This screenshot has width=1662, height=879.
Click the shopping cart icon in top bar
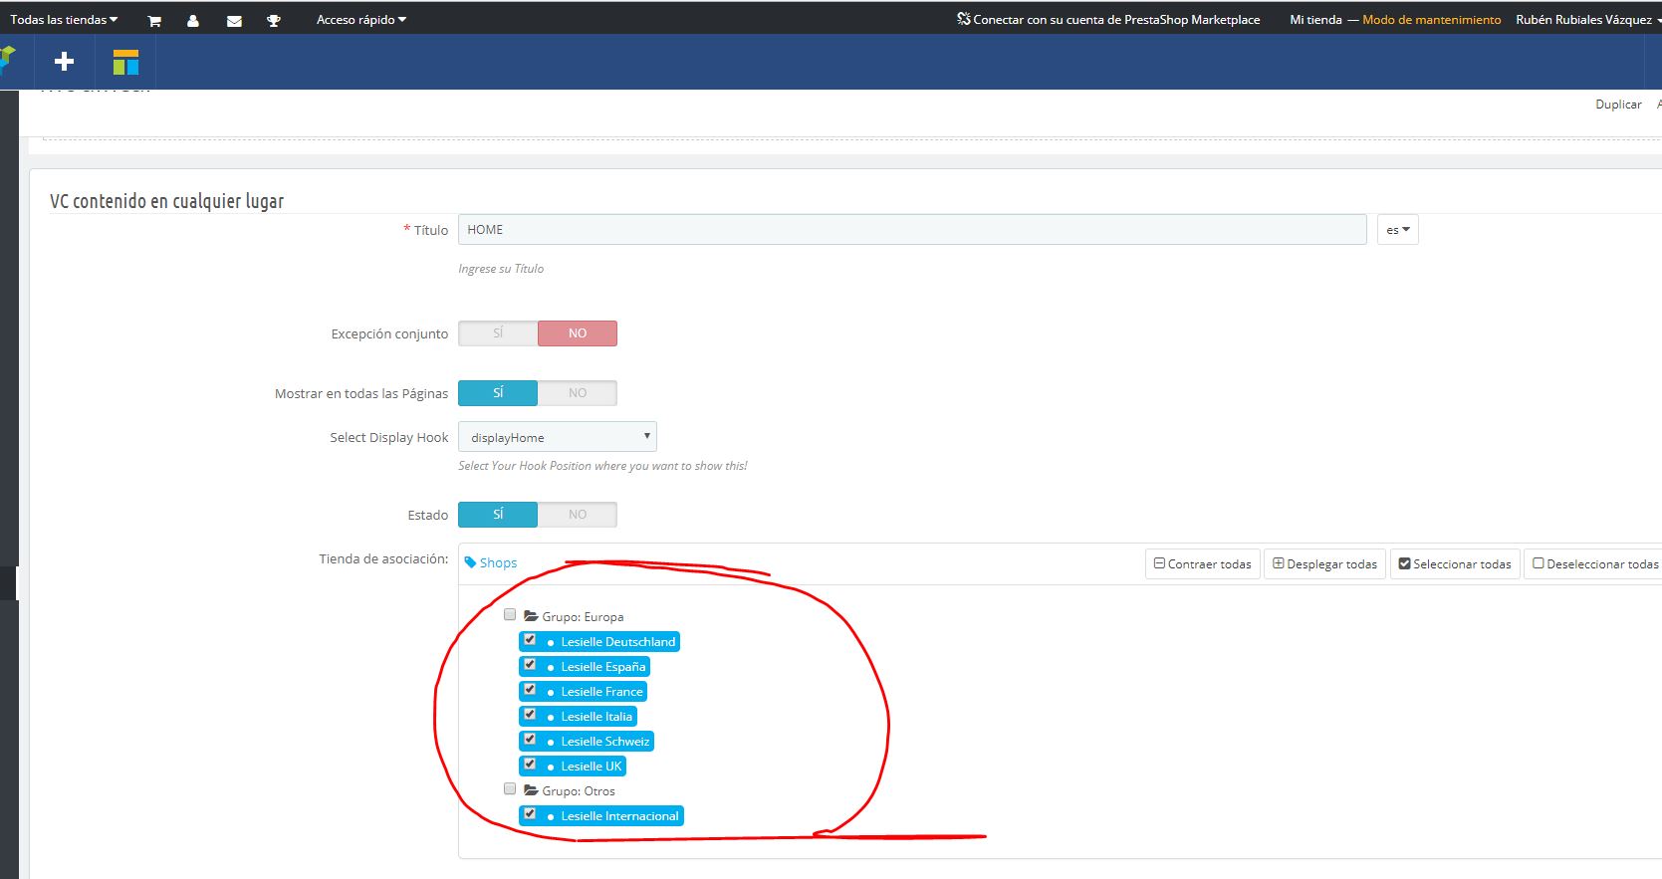tap(154, 21)
